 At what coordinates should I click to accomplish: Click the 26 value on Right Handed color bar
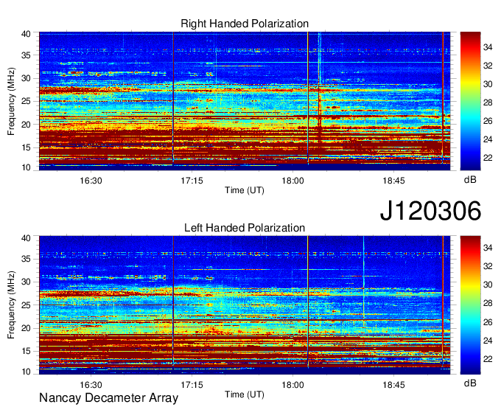click(x=488, y=121)
